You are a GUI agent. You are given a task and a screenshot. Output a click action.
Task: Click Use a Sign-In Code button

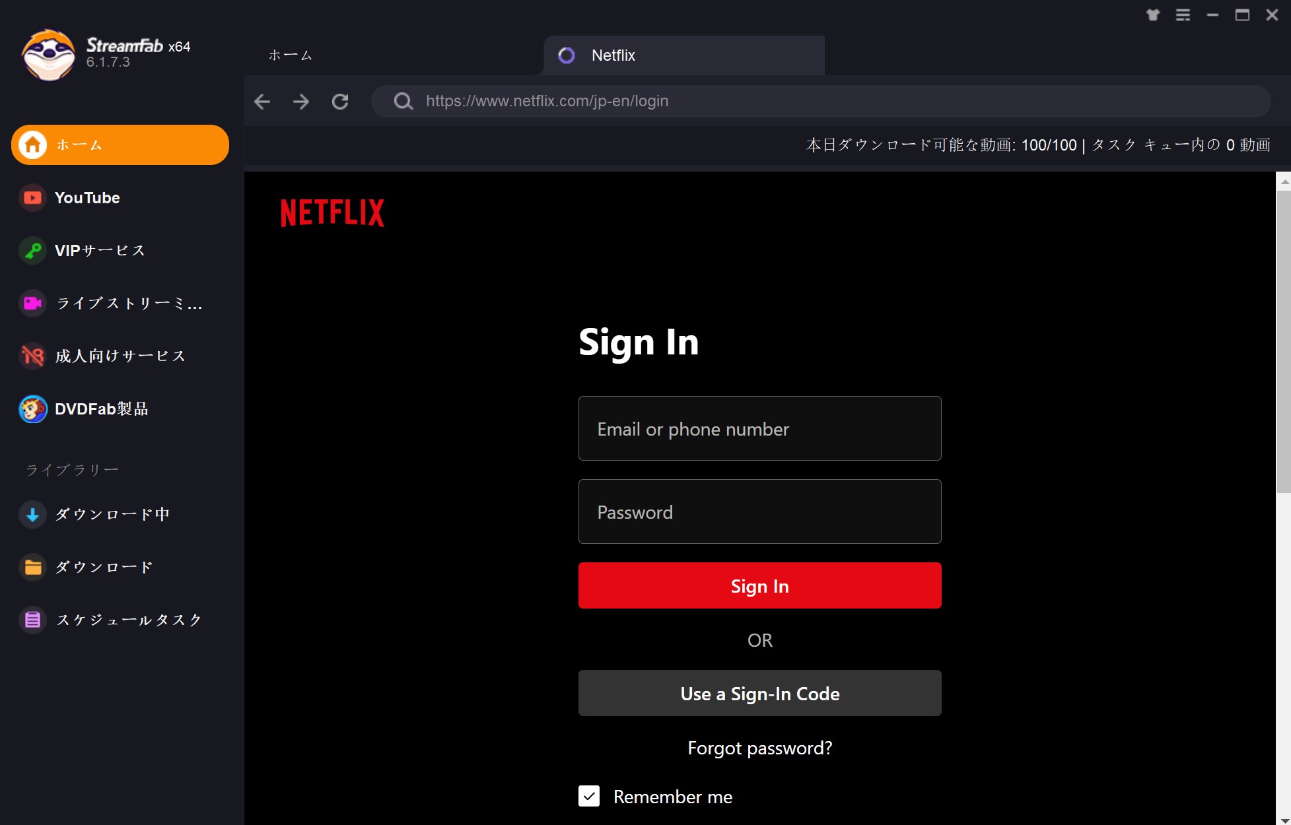point(759,693)
